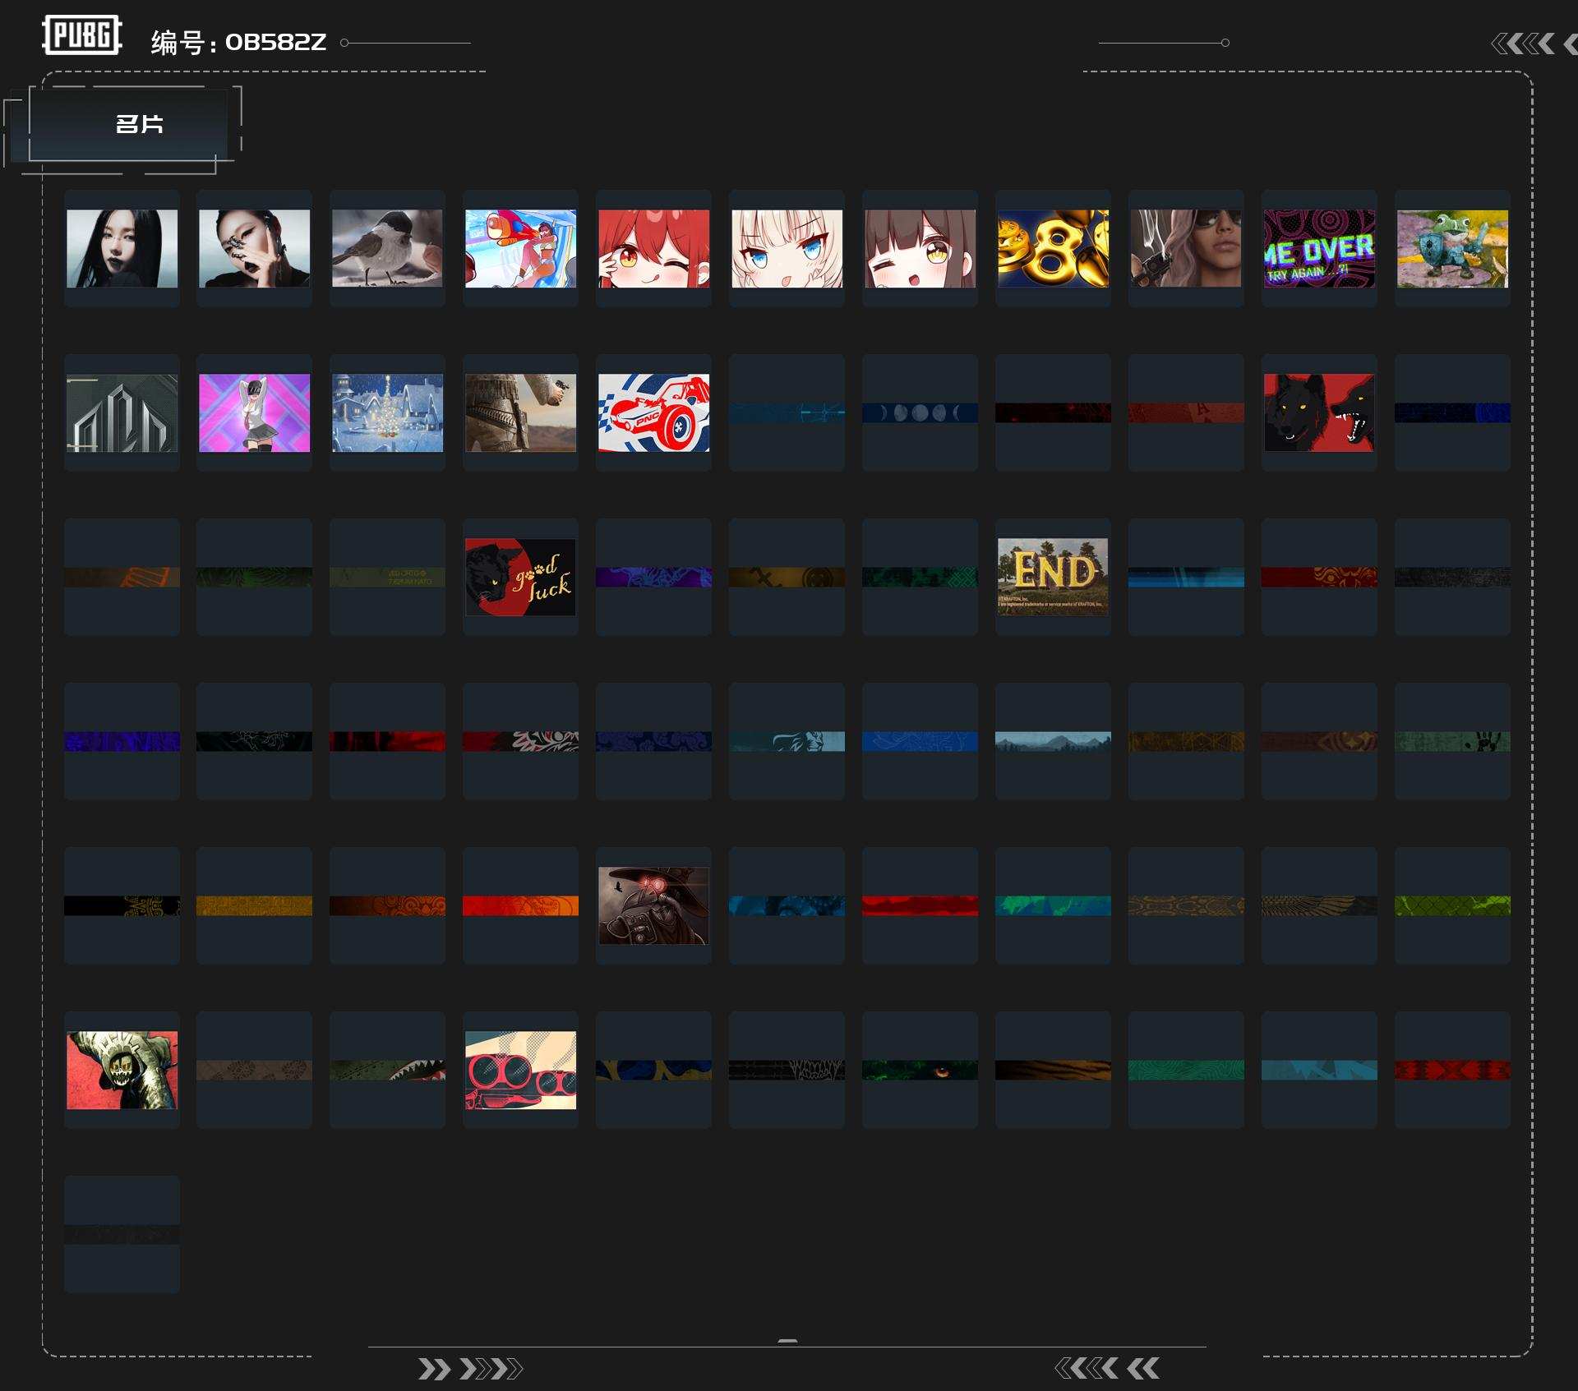Pick the frog warrior nameplate
This screenshot has width=1578, height=1391.
tap(1452, 248)
